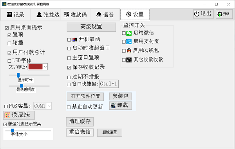Click the upgrade gear icon 升级
The image size is (235, 149).
pos(220,14)
